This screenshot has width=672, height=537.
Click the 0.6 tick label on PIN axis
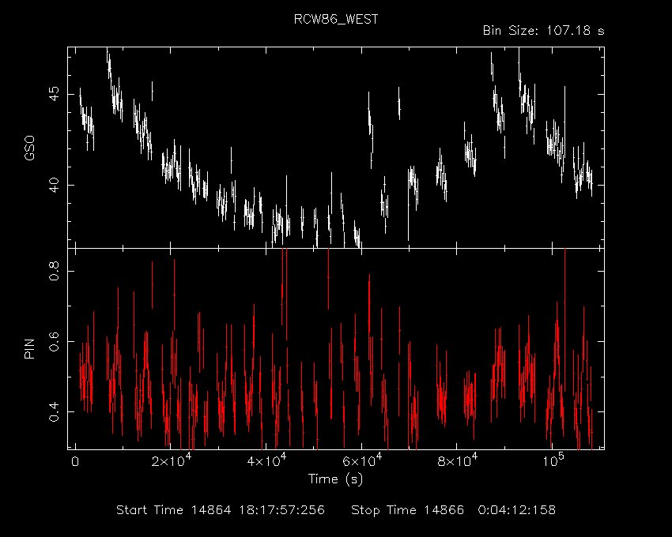pyautogui.click(x=54, y=341)
